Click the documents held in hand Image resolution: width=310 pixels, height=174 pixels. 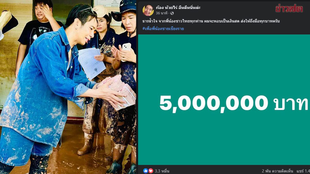(92, 63)
